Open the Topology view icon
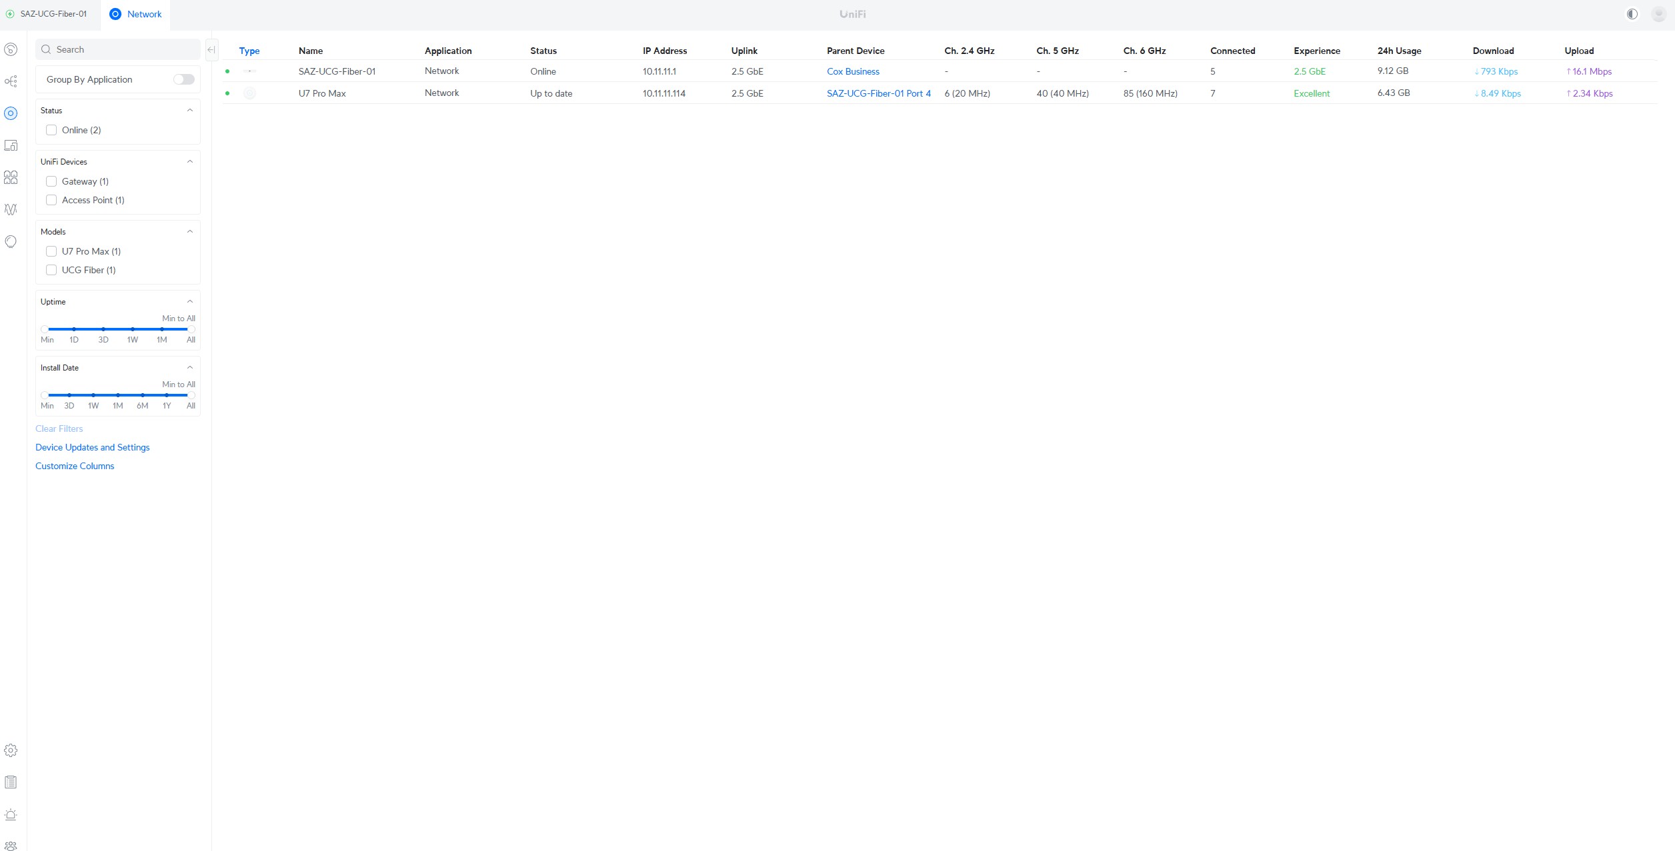 [x=11, y=81]
